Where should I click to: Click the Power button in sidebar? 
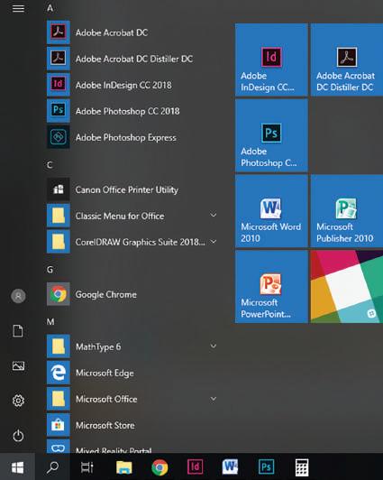(x=18, y=436)
